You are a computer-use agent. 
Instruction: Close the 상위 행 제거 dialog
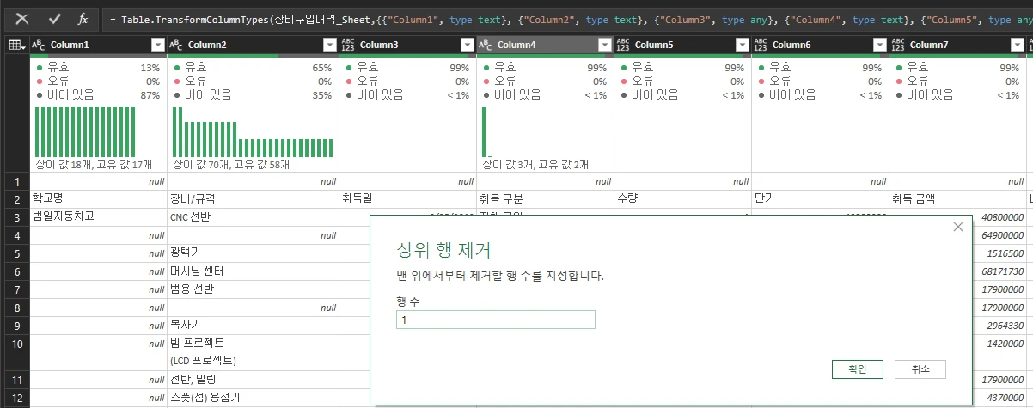958,227
